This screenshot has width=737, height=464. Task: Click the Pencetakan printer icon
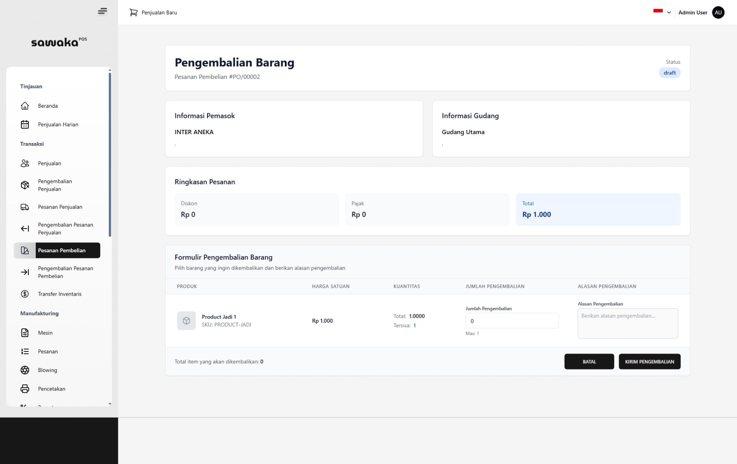pyautogui.click(x=25, y=389)
